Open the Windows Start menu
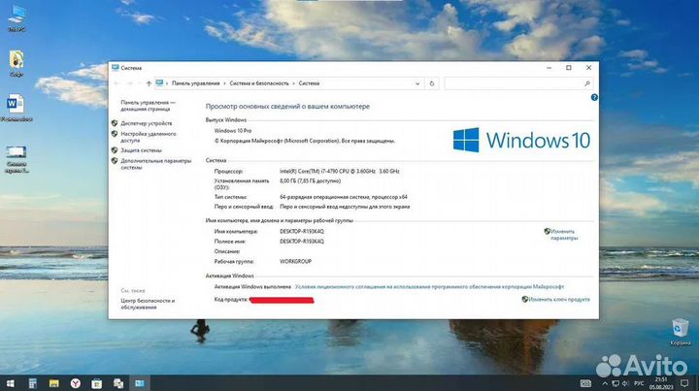Screen dimensions: 699x391 click(10, 383)
